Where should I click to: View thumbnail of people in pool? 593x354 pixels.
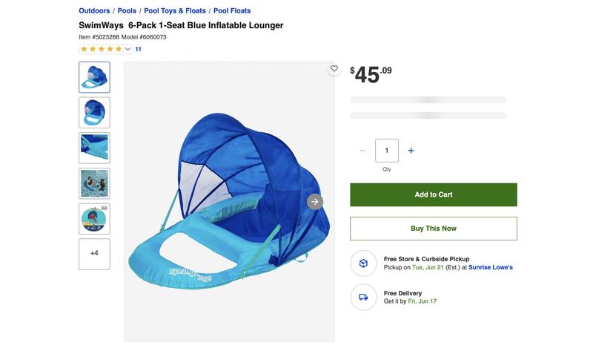[x=95, y=183]
